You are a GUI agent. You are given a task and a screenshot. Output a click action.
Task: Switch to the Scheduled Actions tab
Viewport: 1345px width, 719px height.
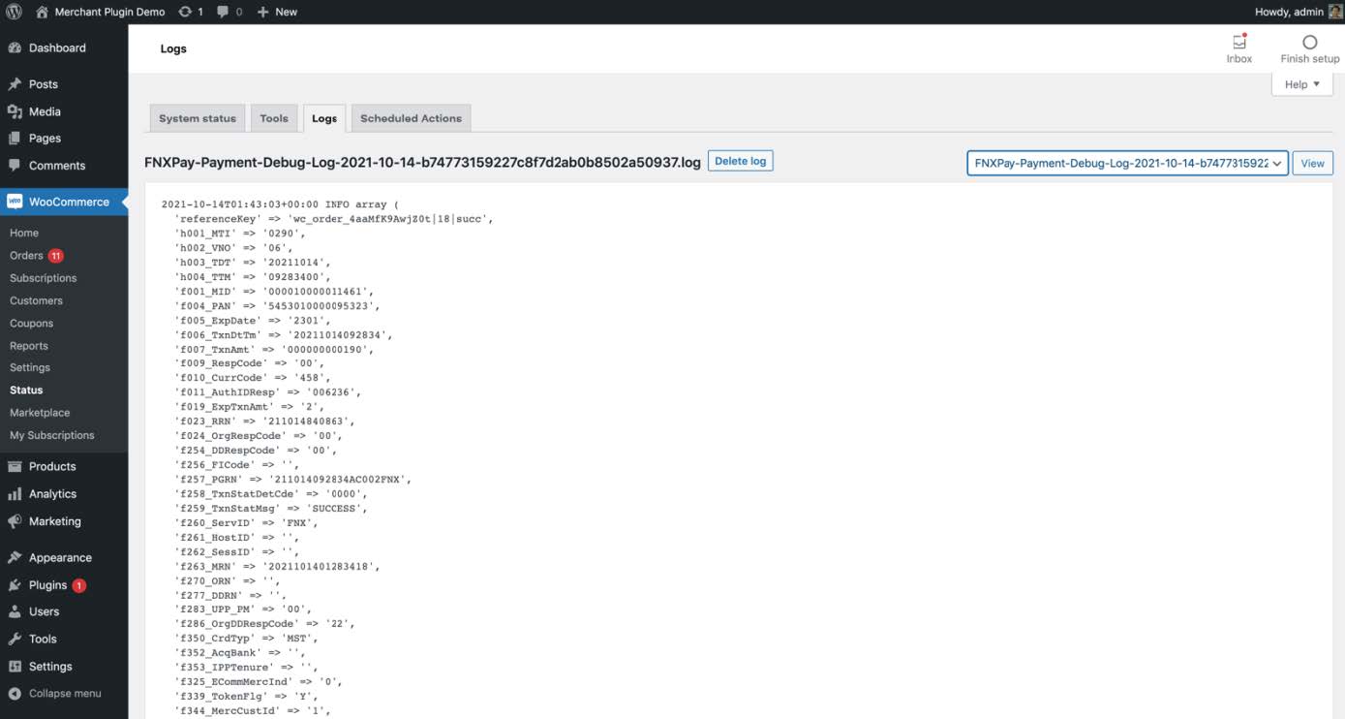(x=411, y=118)
